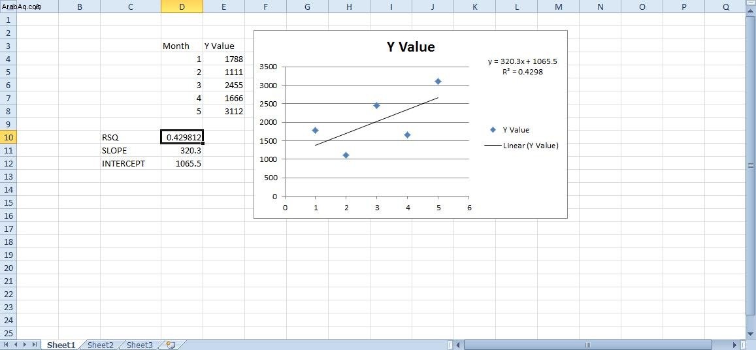Jump to last sheet with navigation arrow
The image size is (756, 350).
click(x=34, y=345)
